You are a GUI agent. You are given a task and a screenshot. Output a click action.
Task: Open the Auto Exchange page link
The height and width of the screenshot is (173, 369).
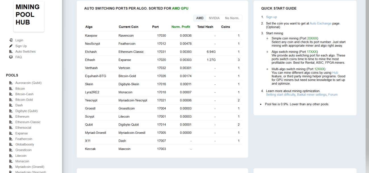click(x=320, y=24)
